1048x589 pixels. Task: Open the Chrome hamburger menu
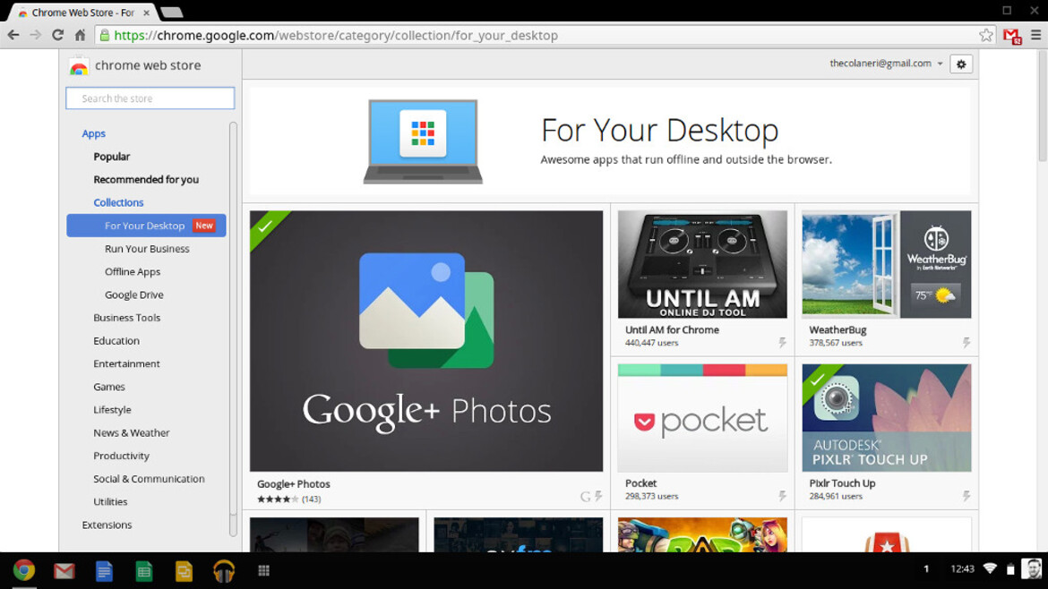pyautogui.click(x=1036, y=36)
